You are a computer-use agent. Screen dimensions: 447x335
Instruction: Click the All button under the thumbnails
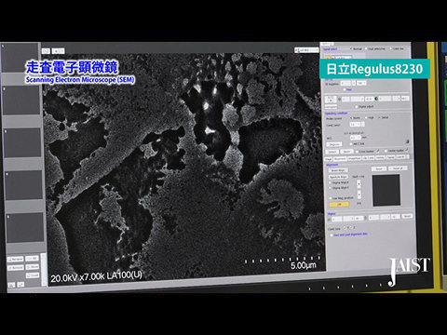pyautogui.click(x=32, y=258)
